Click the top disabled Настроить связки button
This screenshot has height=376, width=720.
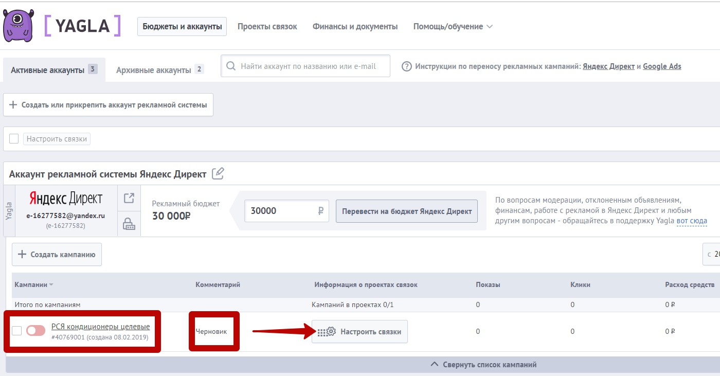(57, 139)
